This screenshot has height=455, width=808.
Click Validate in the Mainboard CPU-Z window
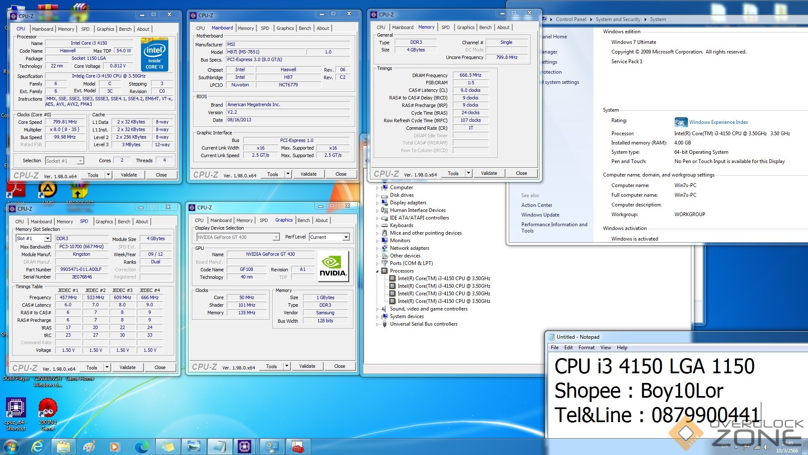(x=308, y=174)
